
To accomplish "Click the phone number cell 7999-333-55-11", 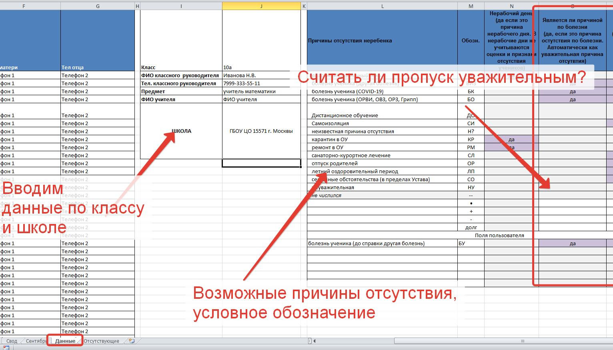I will [261, 84].
